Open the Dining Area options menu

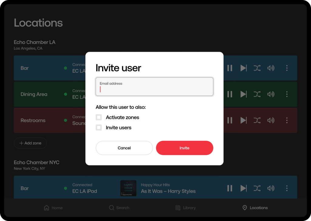(287, 94)
